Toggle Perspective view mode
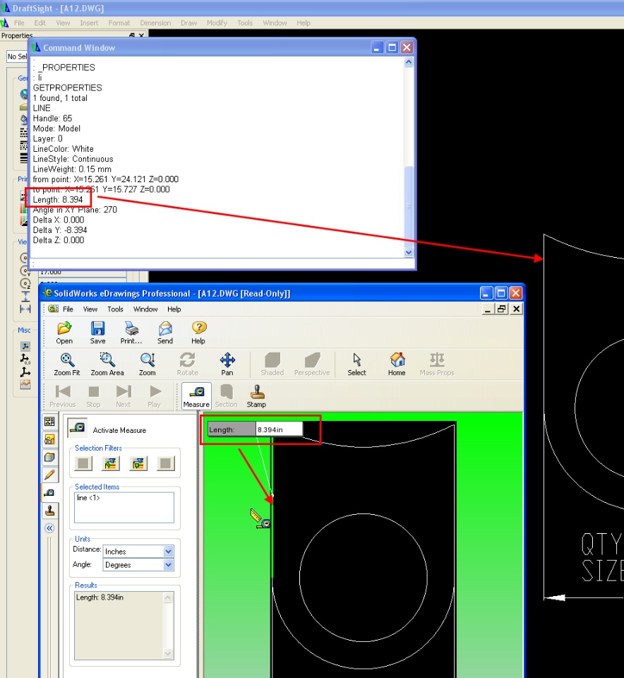The height and width of the screenshot is (678, 624). (312, 364)
